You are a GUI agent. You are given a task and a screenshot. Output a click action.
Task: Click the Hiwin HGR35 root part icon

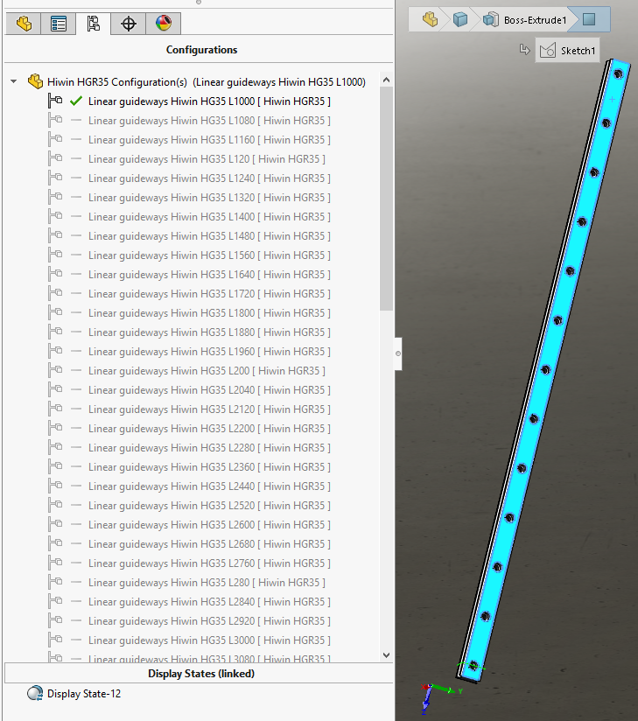click(x=35, y=82)
